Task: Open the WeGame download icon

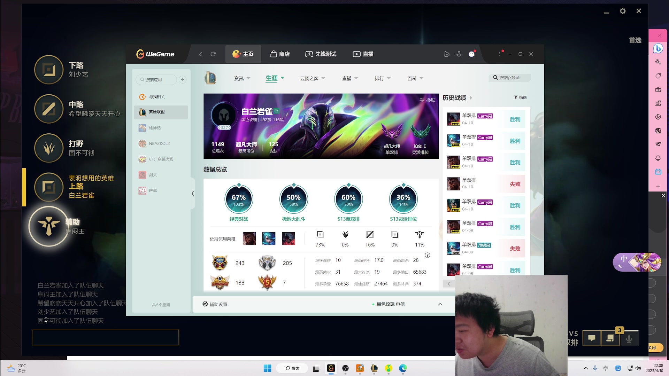Action: click(x=459, y=54)
